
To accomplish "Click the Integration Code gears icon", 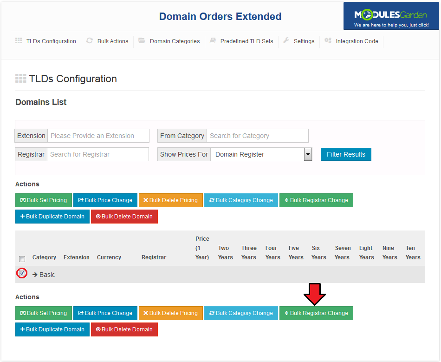I will point(328,40).
